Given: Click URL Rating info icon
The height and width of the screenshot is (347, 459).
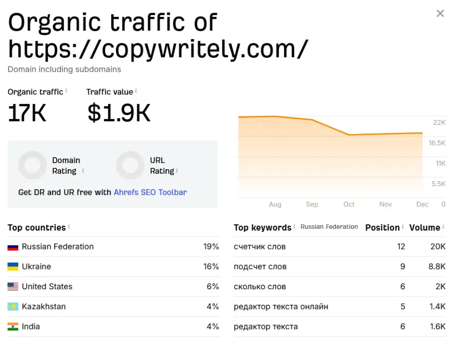Looking at the screenshot, I should [177, 171].
